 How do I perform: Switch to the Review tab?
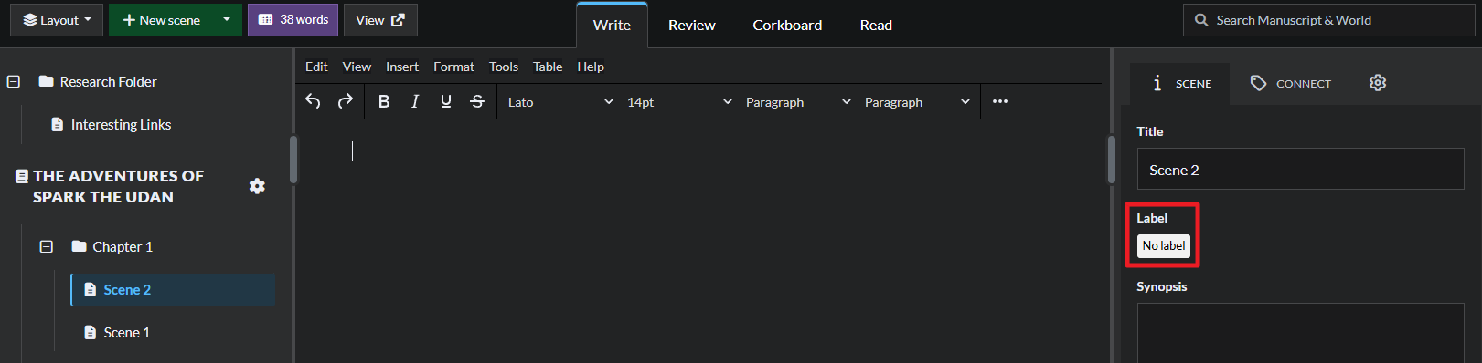692,26
